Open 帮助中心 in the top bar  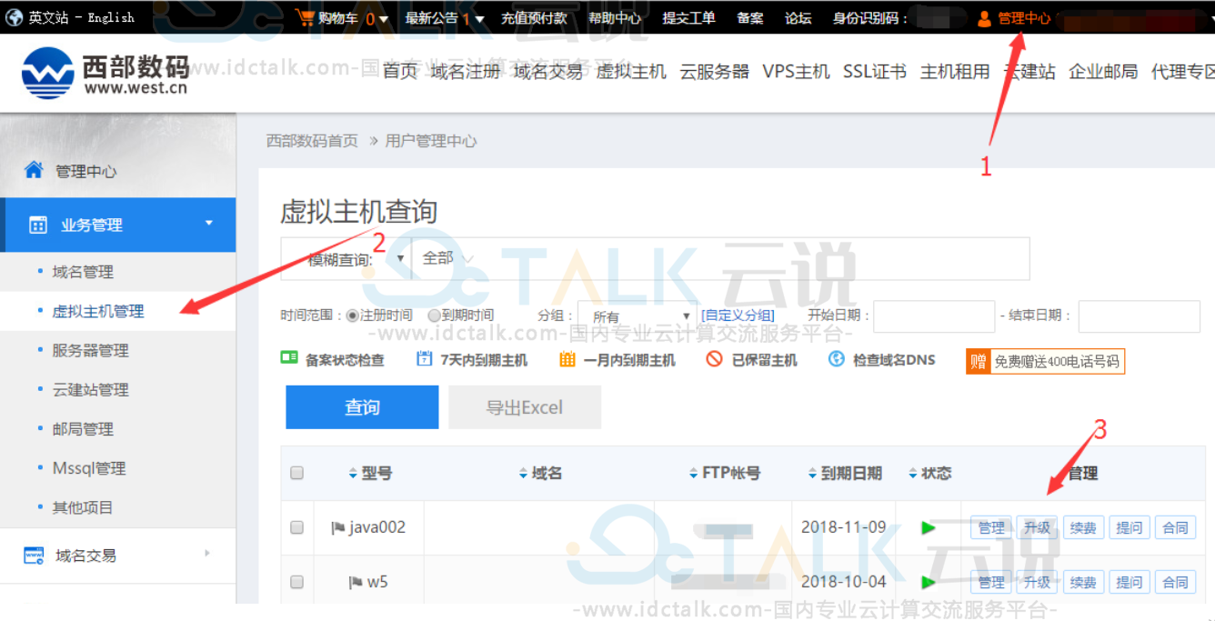[615, 18]
